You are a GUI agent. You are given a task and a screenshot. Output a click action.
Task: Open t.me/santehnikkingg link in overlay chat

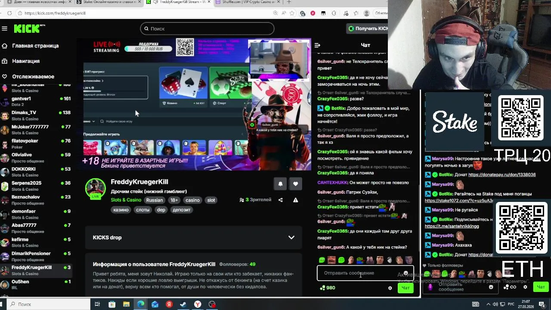pos(452,226)
